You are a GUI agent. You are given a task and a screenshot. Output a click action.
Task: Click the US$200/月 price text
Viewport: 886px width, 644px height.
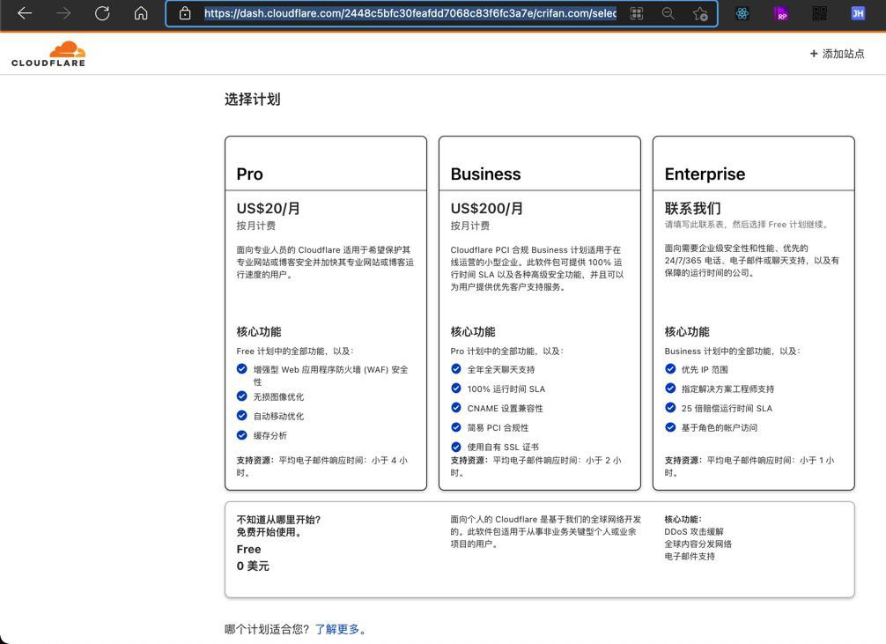click(x=486, y=208)
